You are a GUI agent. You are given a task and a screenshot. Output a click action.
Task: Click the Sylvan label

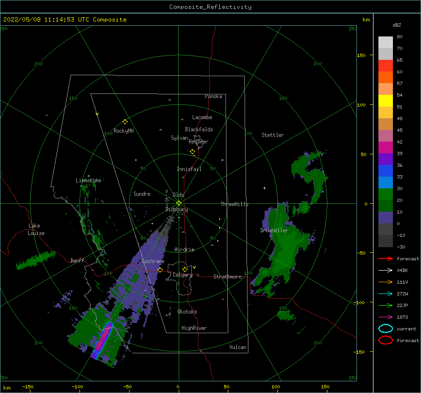point(179,138)
